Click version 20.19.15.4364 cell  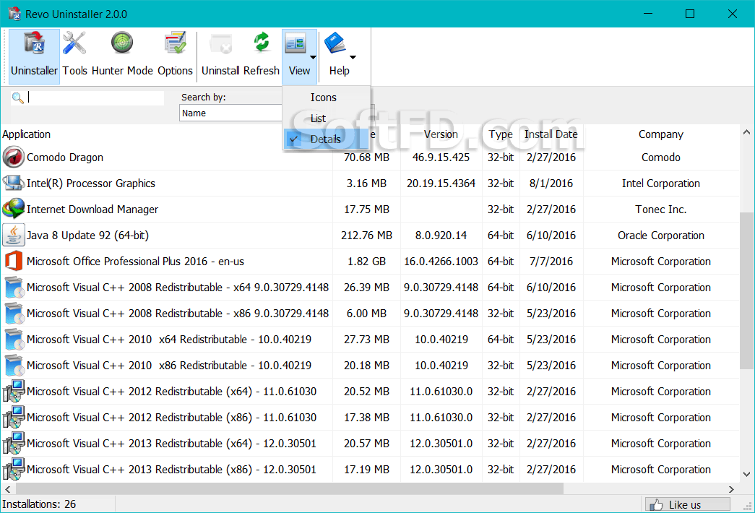441,184
